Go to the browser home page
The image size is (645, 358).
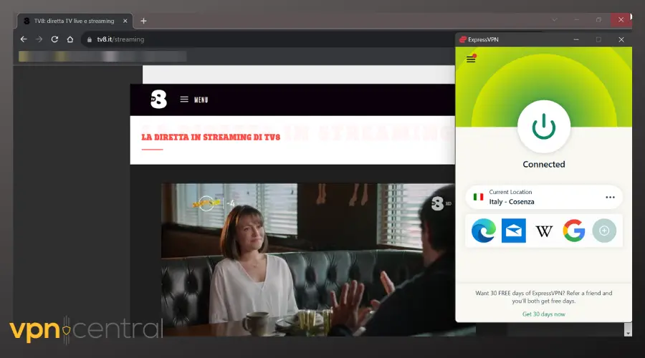click(70, 39)
